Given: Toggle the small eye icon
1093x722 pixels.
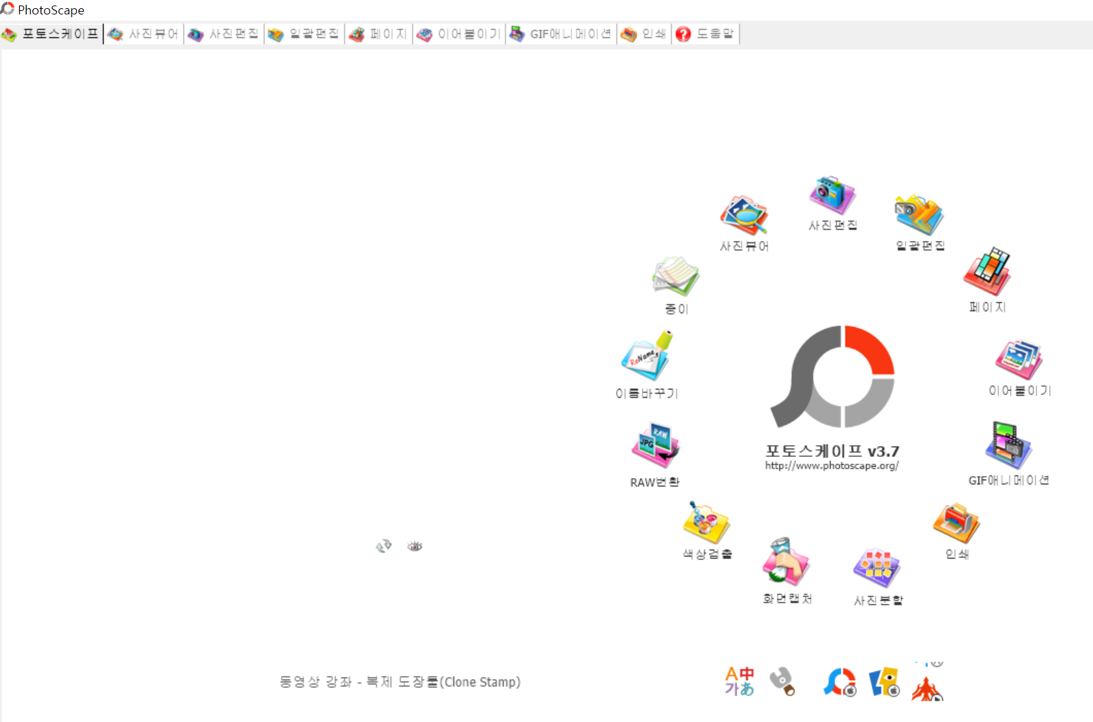Looking at the screenshot, I should coord(415,546).
